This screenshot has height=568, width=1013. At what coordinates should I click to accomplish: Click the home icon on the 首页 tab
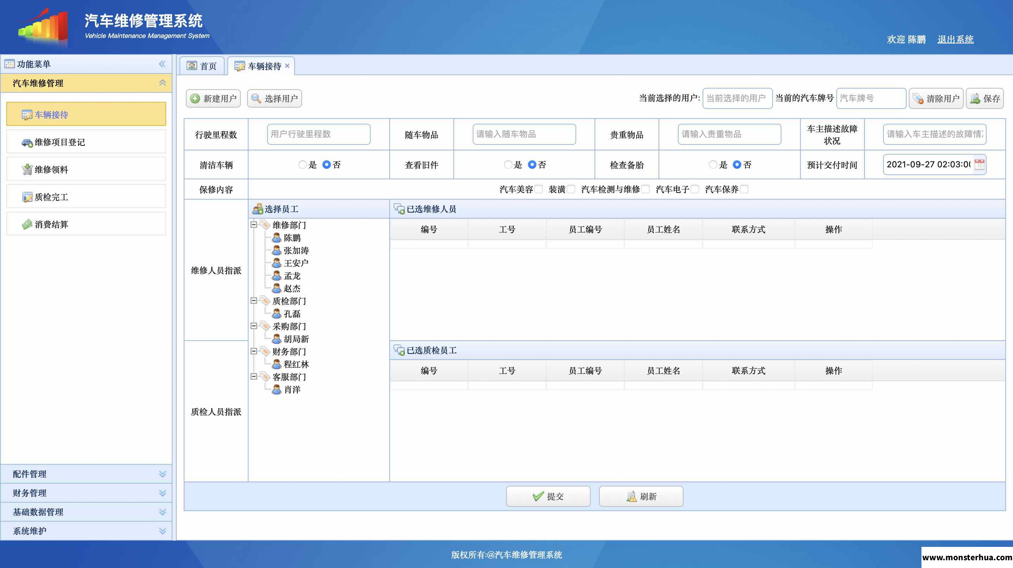(x=192, y=66)
